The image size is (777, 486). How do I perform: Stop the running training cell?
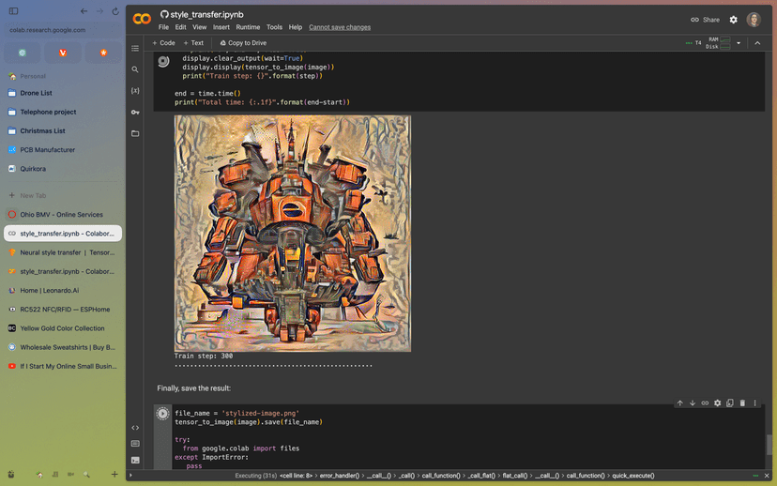point(163,61)
